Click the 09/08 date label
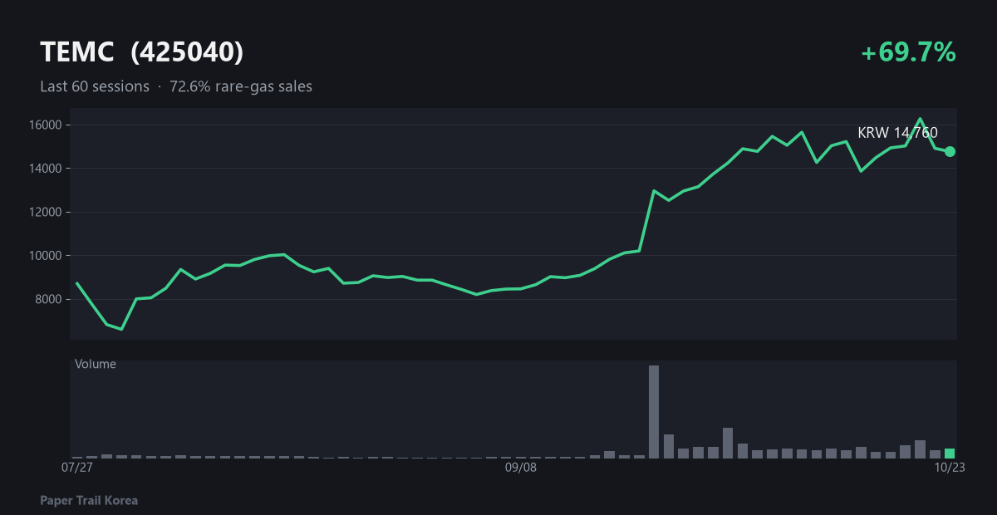Image resolution: width=997 pixels, height=515 pixels. tap(521, 468)
